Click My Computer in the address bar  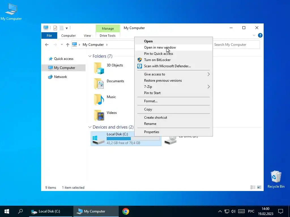tap(93, 45)
